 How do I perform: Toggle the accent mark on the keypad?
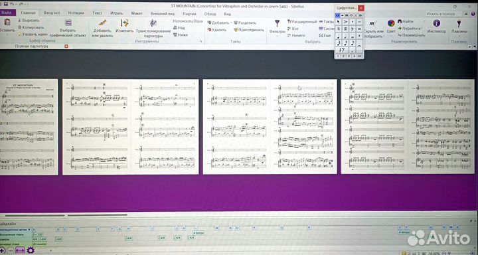click(345, 22)
